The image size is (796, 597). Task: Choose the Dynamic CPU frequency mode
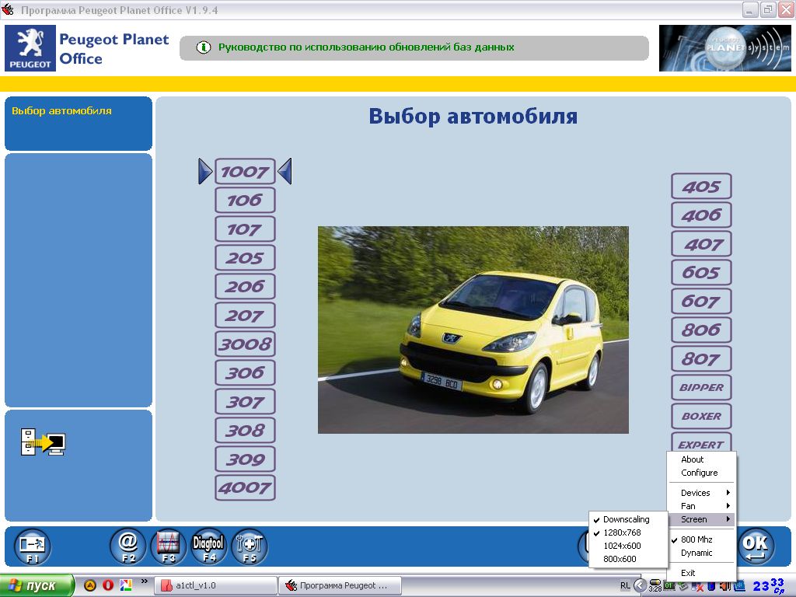pyautogui.click(x=696, y=553)
